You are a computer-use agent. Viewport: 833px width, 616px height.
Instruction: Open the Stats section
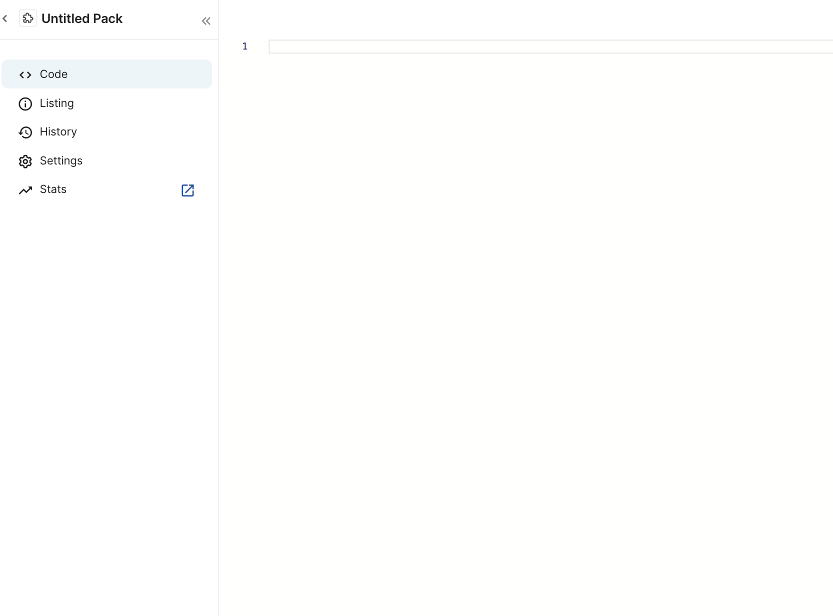pyautogui.click(x=107, y=189)
